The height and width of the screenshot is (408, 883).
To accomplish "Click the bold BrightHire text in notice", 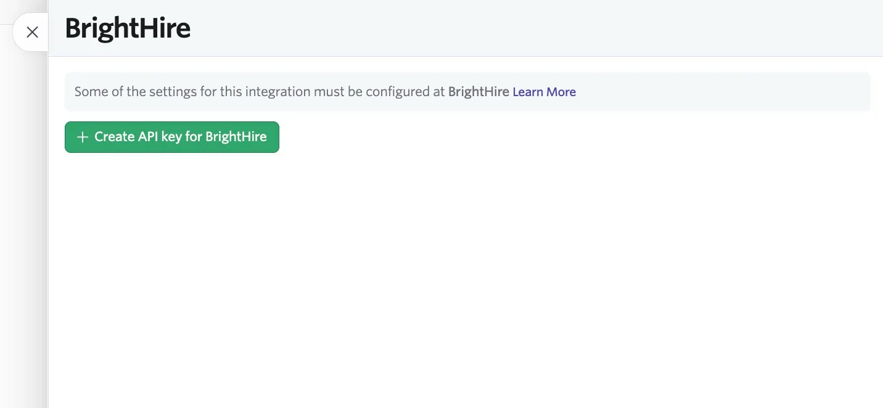I will pyautogui.click(x=478, y=92).
